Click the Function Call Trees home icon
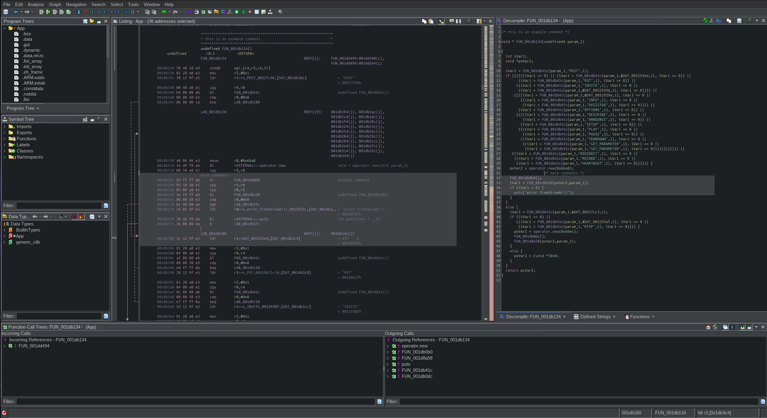This screenshot has height=418, width=767. [708, 327]
